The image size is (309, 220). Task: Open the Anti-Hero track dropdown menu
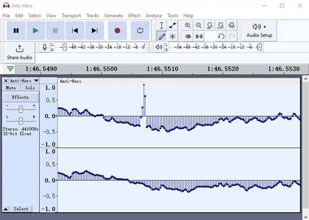pos(24,81)
